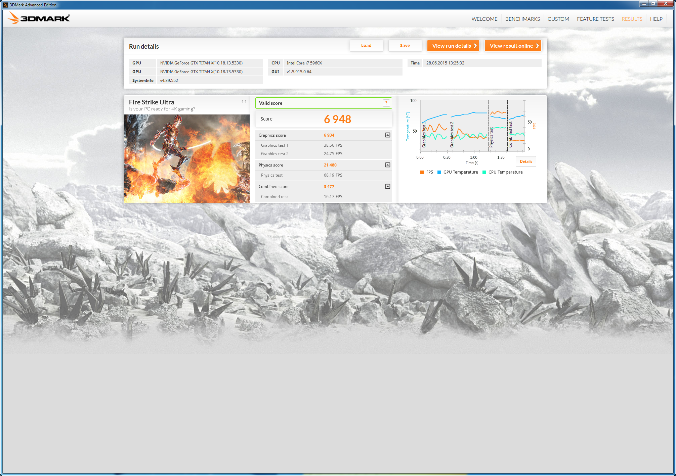Open the Benchmarks tab
676x476 pixels.
pyautogui.click(x=522, y=19)
